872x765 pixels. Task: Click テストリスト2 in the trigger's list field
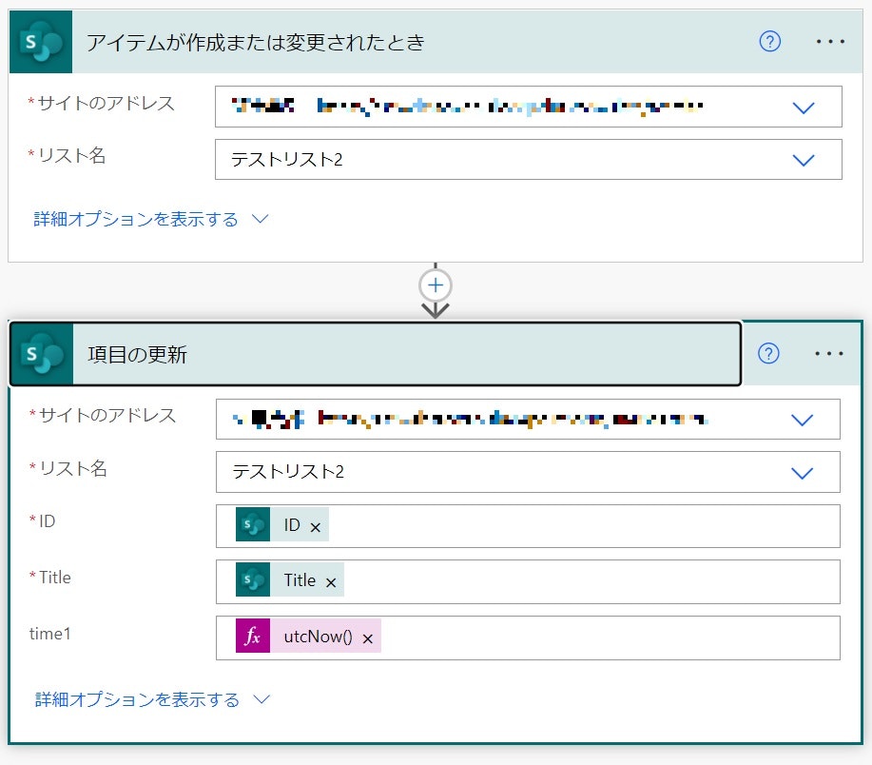click(287, 160)
